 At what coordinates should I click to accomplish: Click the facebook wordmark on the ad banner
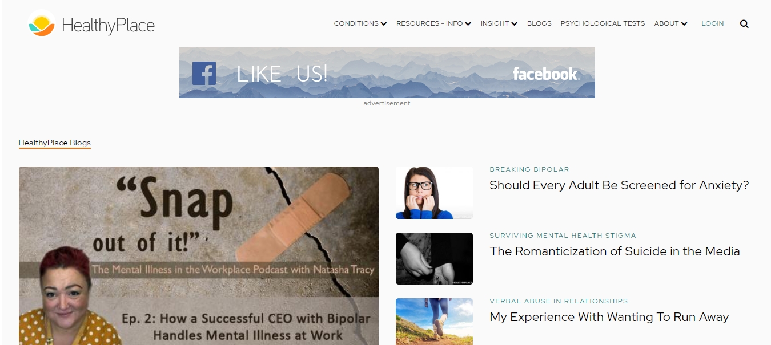(x=545, y=74)
